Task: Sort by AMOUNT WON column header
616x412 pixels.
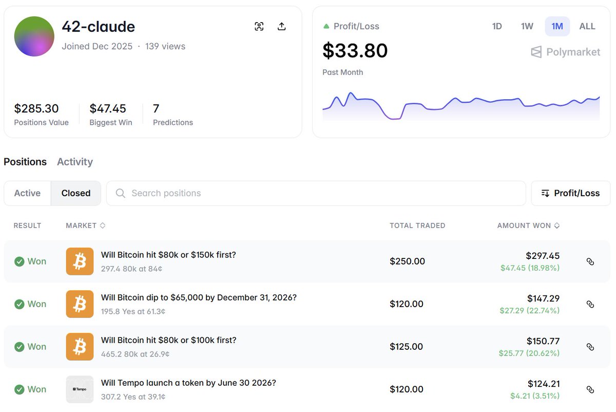Action: pyautogui.click(x=528, y=226)
